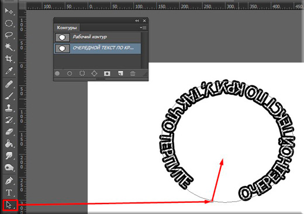Select the Healing Brush tool
This screenshot has width=304, height=214.
(9, 84)
